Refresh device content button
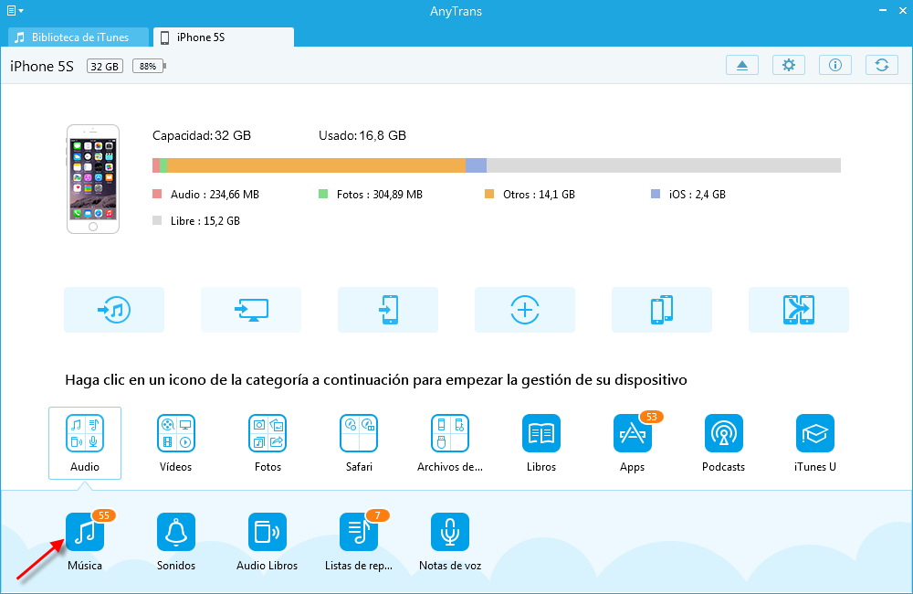The width and height of the screenshot is (913, 594). [x=882, y=65]
